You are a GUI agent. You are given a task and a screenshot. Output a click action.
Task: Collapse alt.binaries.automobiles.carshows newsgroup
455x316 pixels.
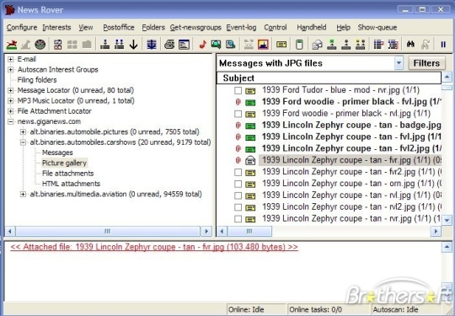(23, 142)
